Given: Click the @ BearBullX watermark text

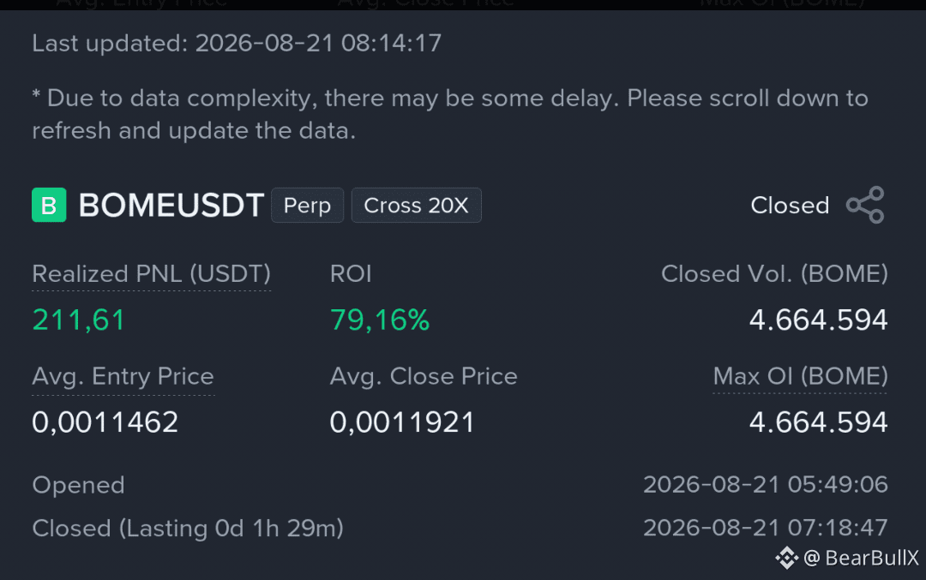Looking at the screenshot, I should (861, 558).
